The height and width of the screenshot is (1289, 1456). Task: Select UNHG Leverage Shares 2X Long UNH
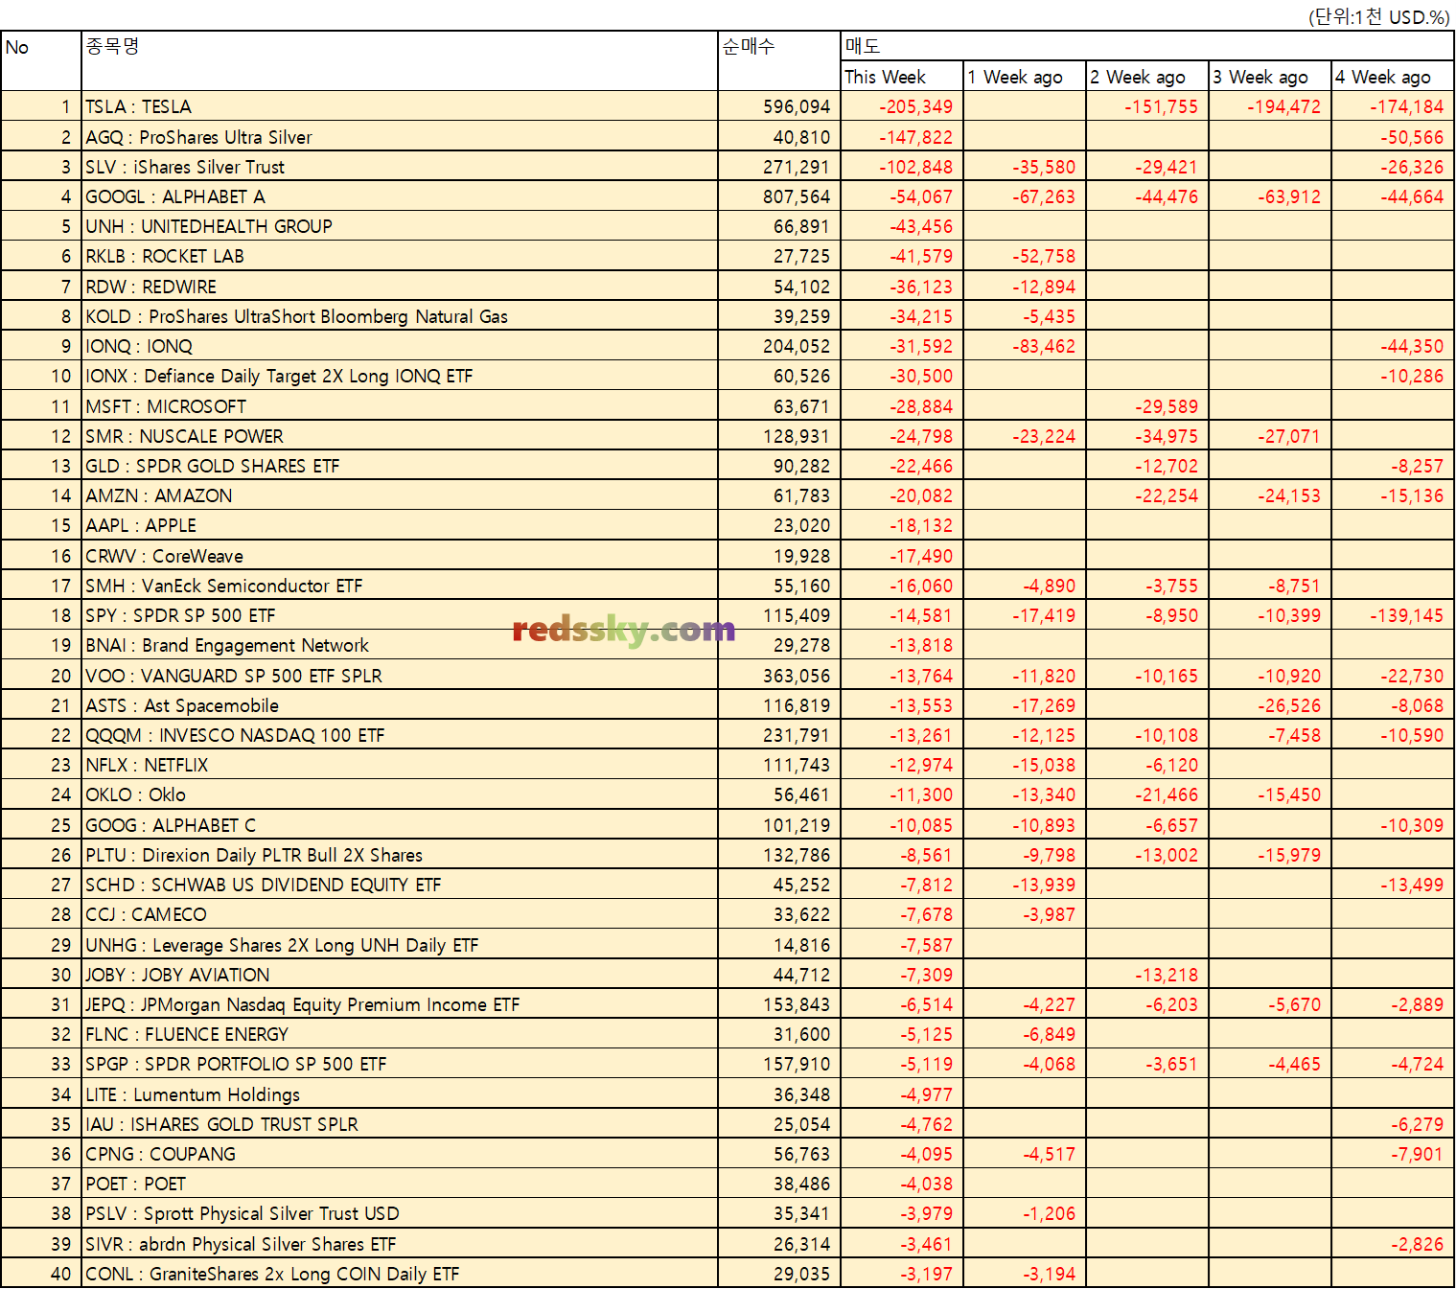coord(399,944)
